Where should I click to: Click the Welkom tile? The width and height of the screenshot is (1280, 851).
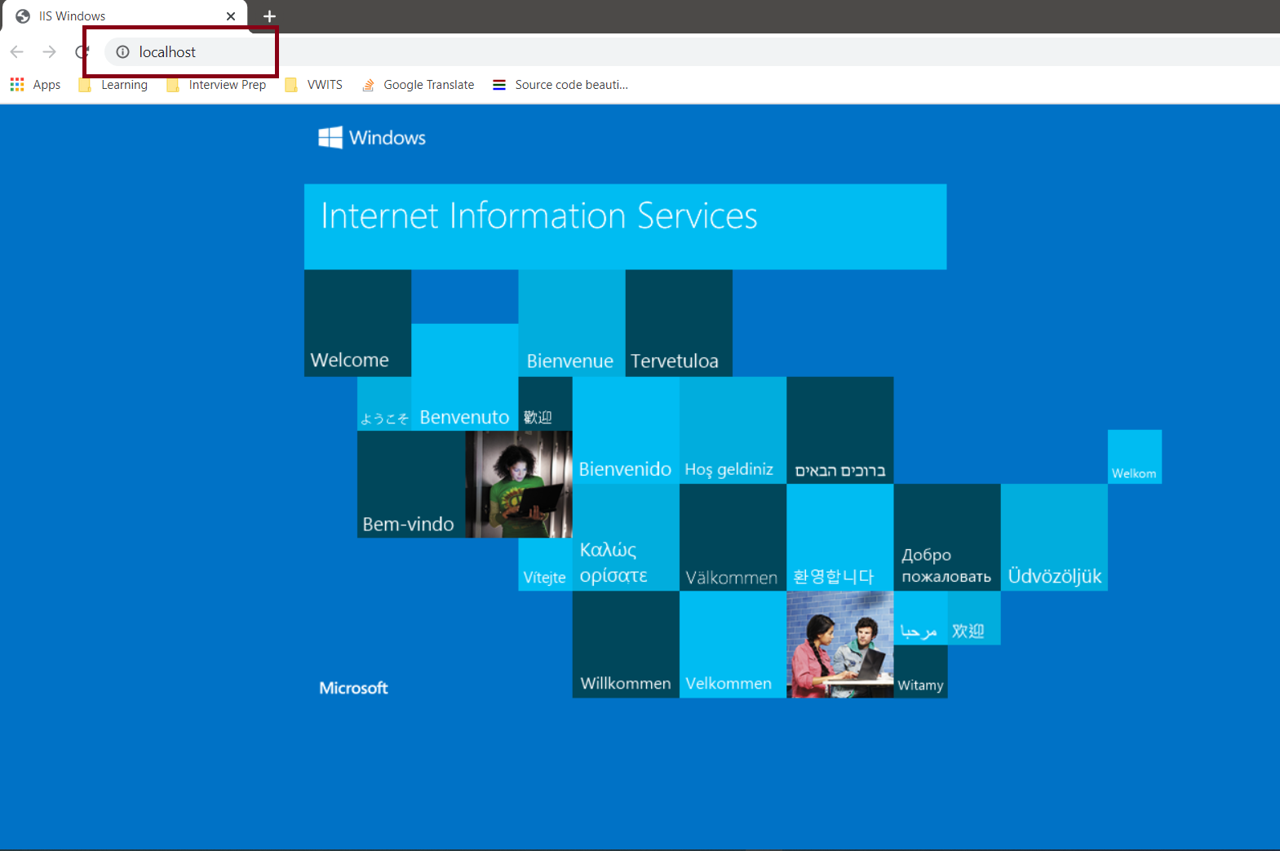[x=1135, y=457]
